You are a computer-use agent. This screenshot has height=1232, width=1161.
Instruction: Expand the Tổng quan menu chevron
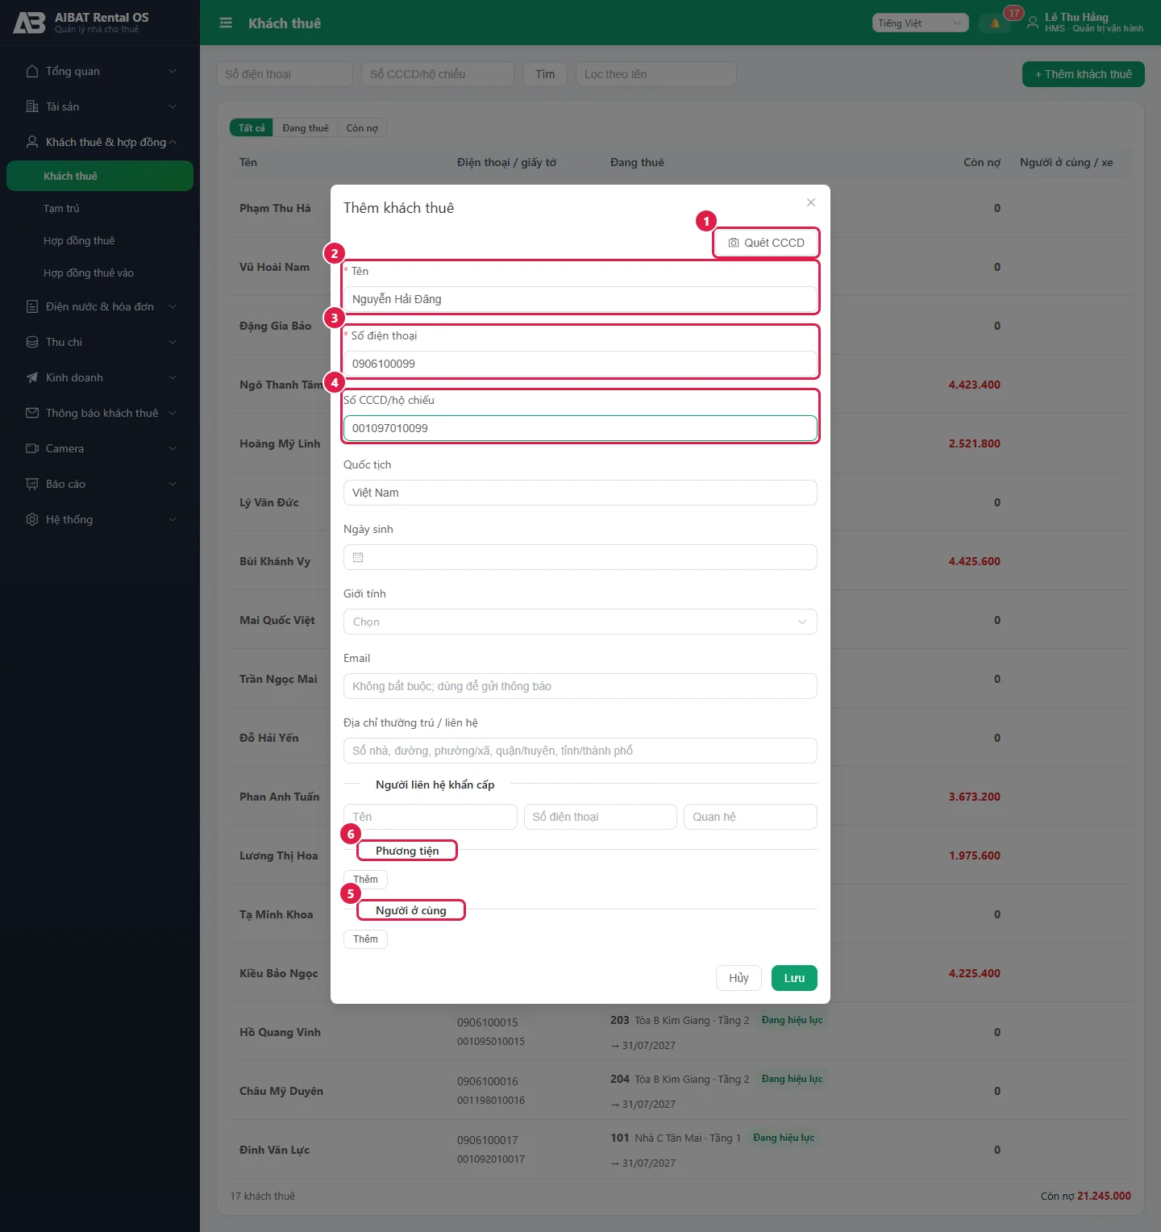[173, 71]
